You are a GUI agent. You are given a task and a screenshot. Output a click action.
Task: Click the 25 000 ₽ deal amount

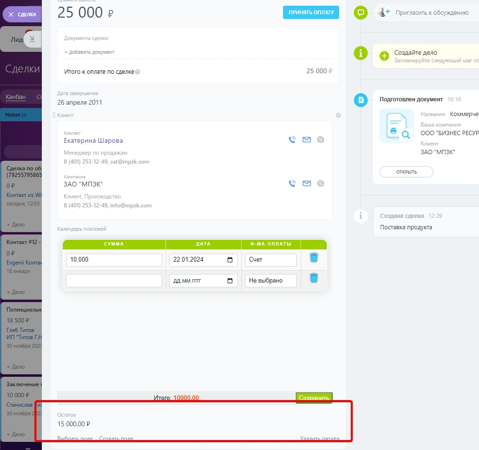pyautogui.click(x=85, y=12)
